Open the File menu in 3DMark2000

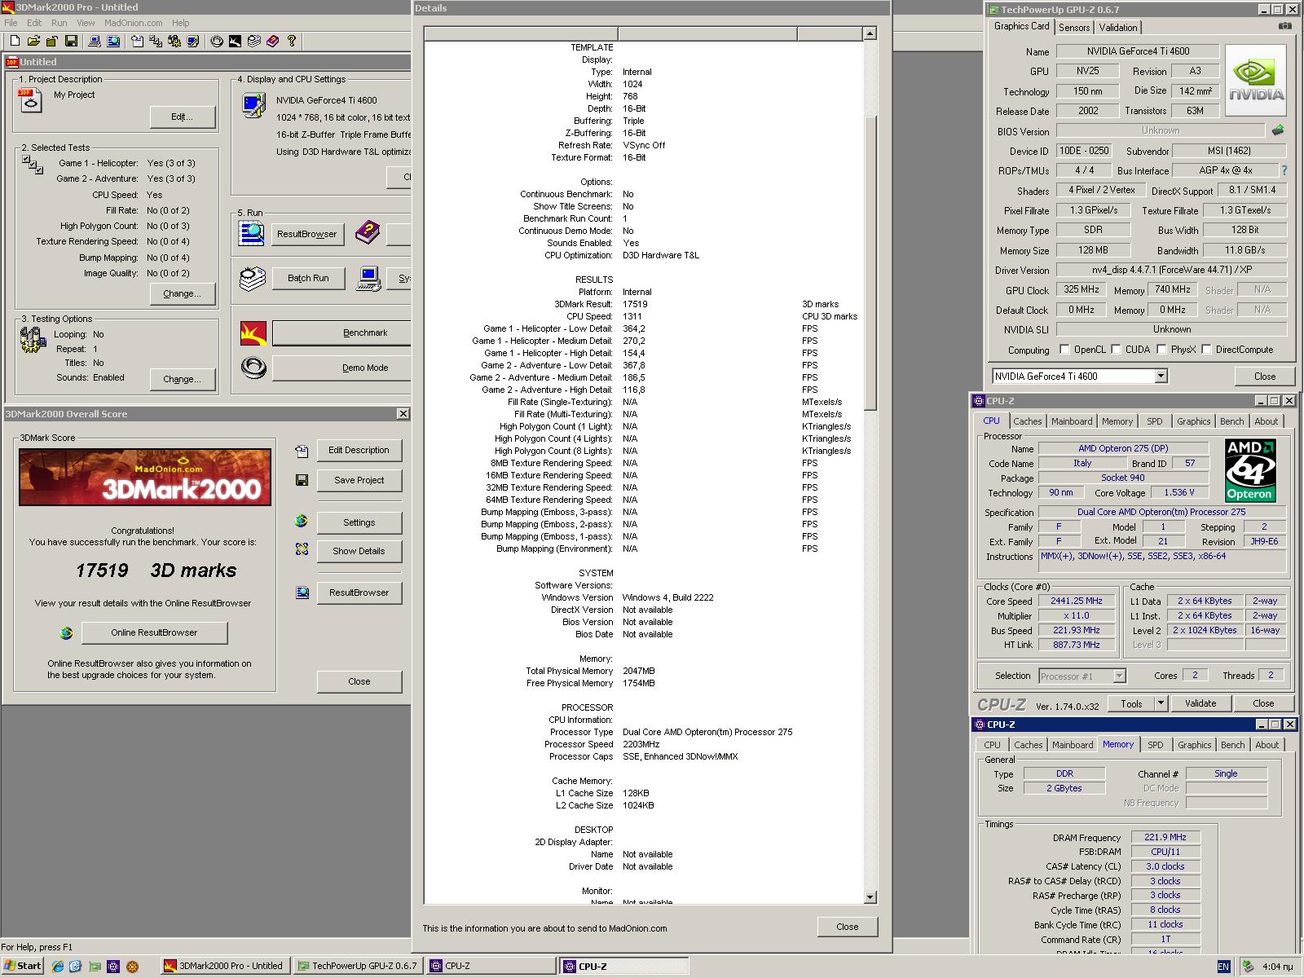coord(11,23)
